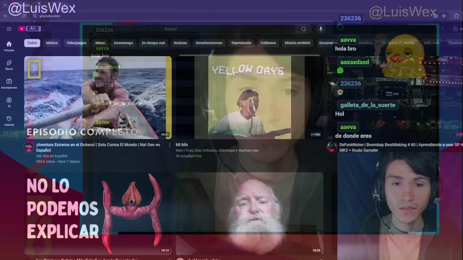463x260 pixels.
Task: Open the Mi Mix playlist title
Action: pyautogui.click(x=182, y=145)
